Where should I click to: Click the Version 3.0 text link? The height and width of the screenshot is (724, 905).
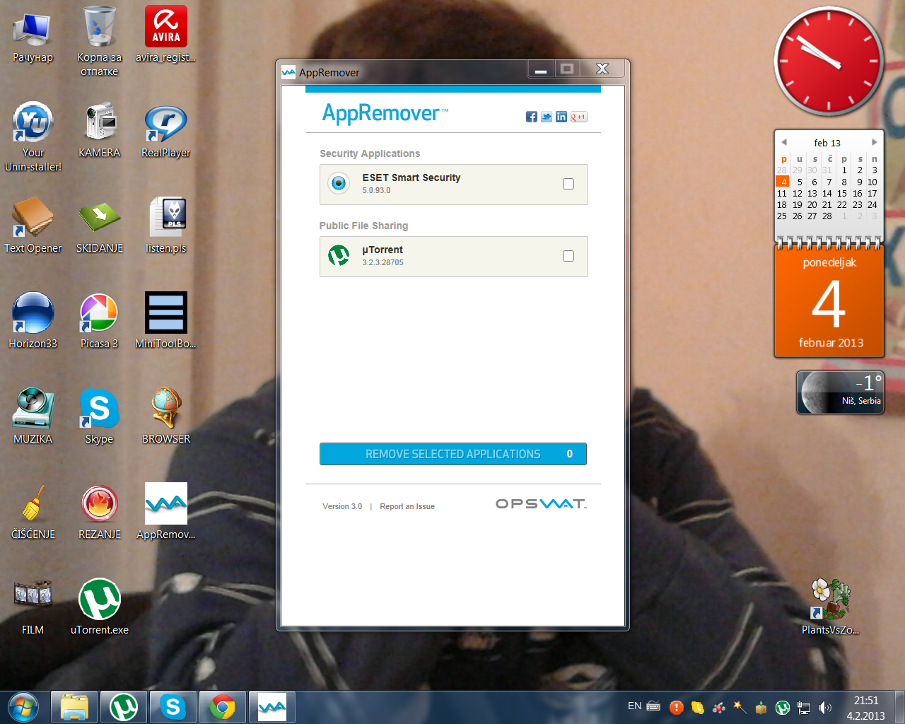click(x=342, y=506)
